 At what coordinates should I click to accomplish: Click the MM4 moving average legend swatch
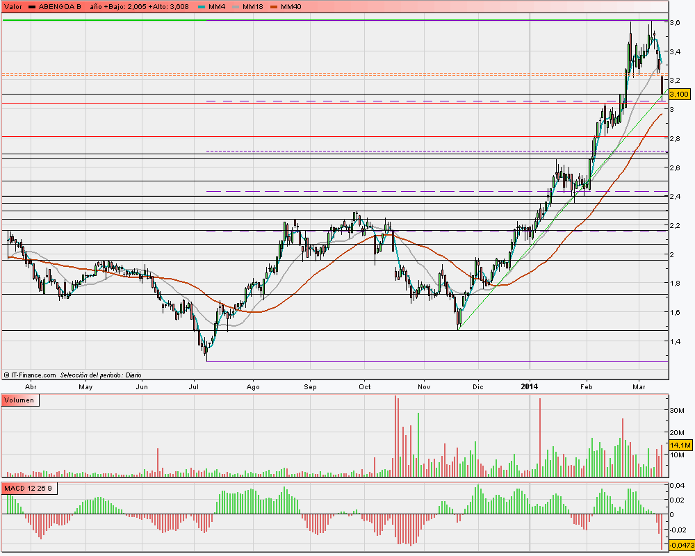click(x=202, y=7)
